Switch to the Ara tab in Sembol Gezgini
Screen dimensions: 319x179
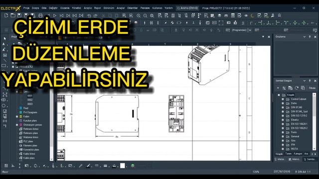[306, 154]
